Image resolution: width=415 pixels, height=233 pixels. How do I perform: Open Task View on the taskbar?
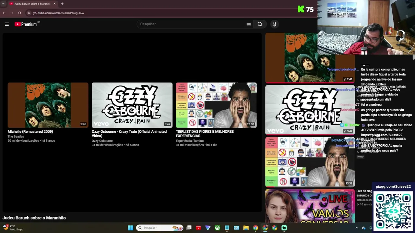(189, 228)
